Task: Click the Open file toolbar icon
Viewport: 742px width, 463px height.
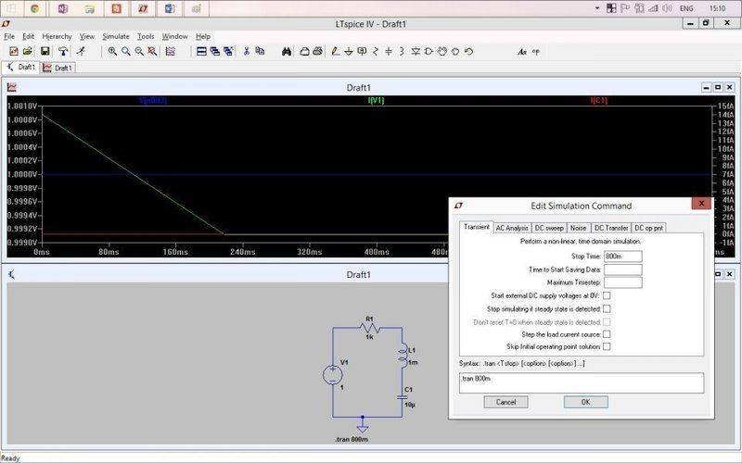Action: coord(28,52)
